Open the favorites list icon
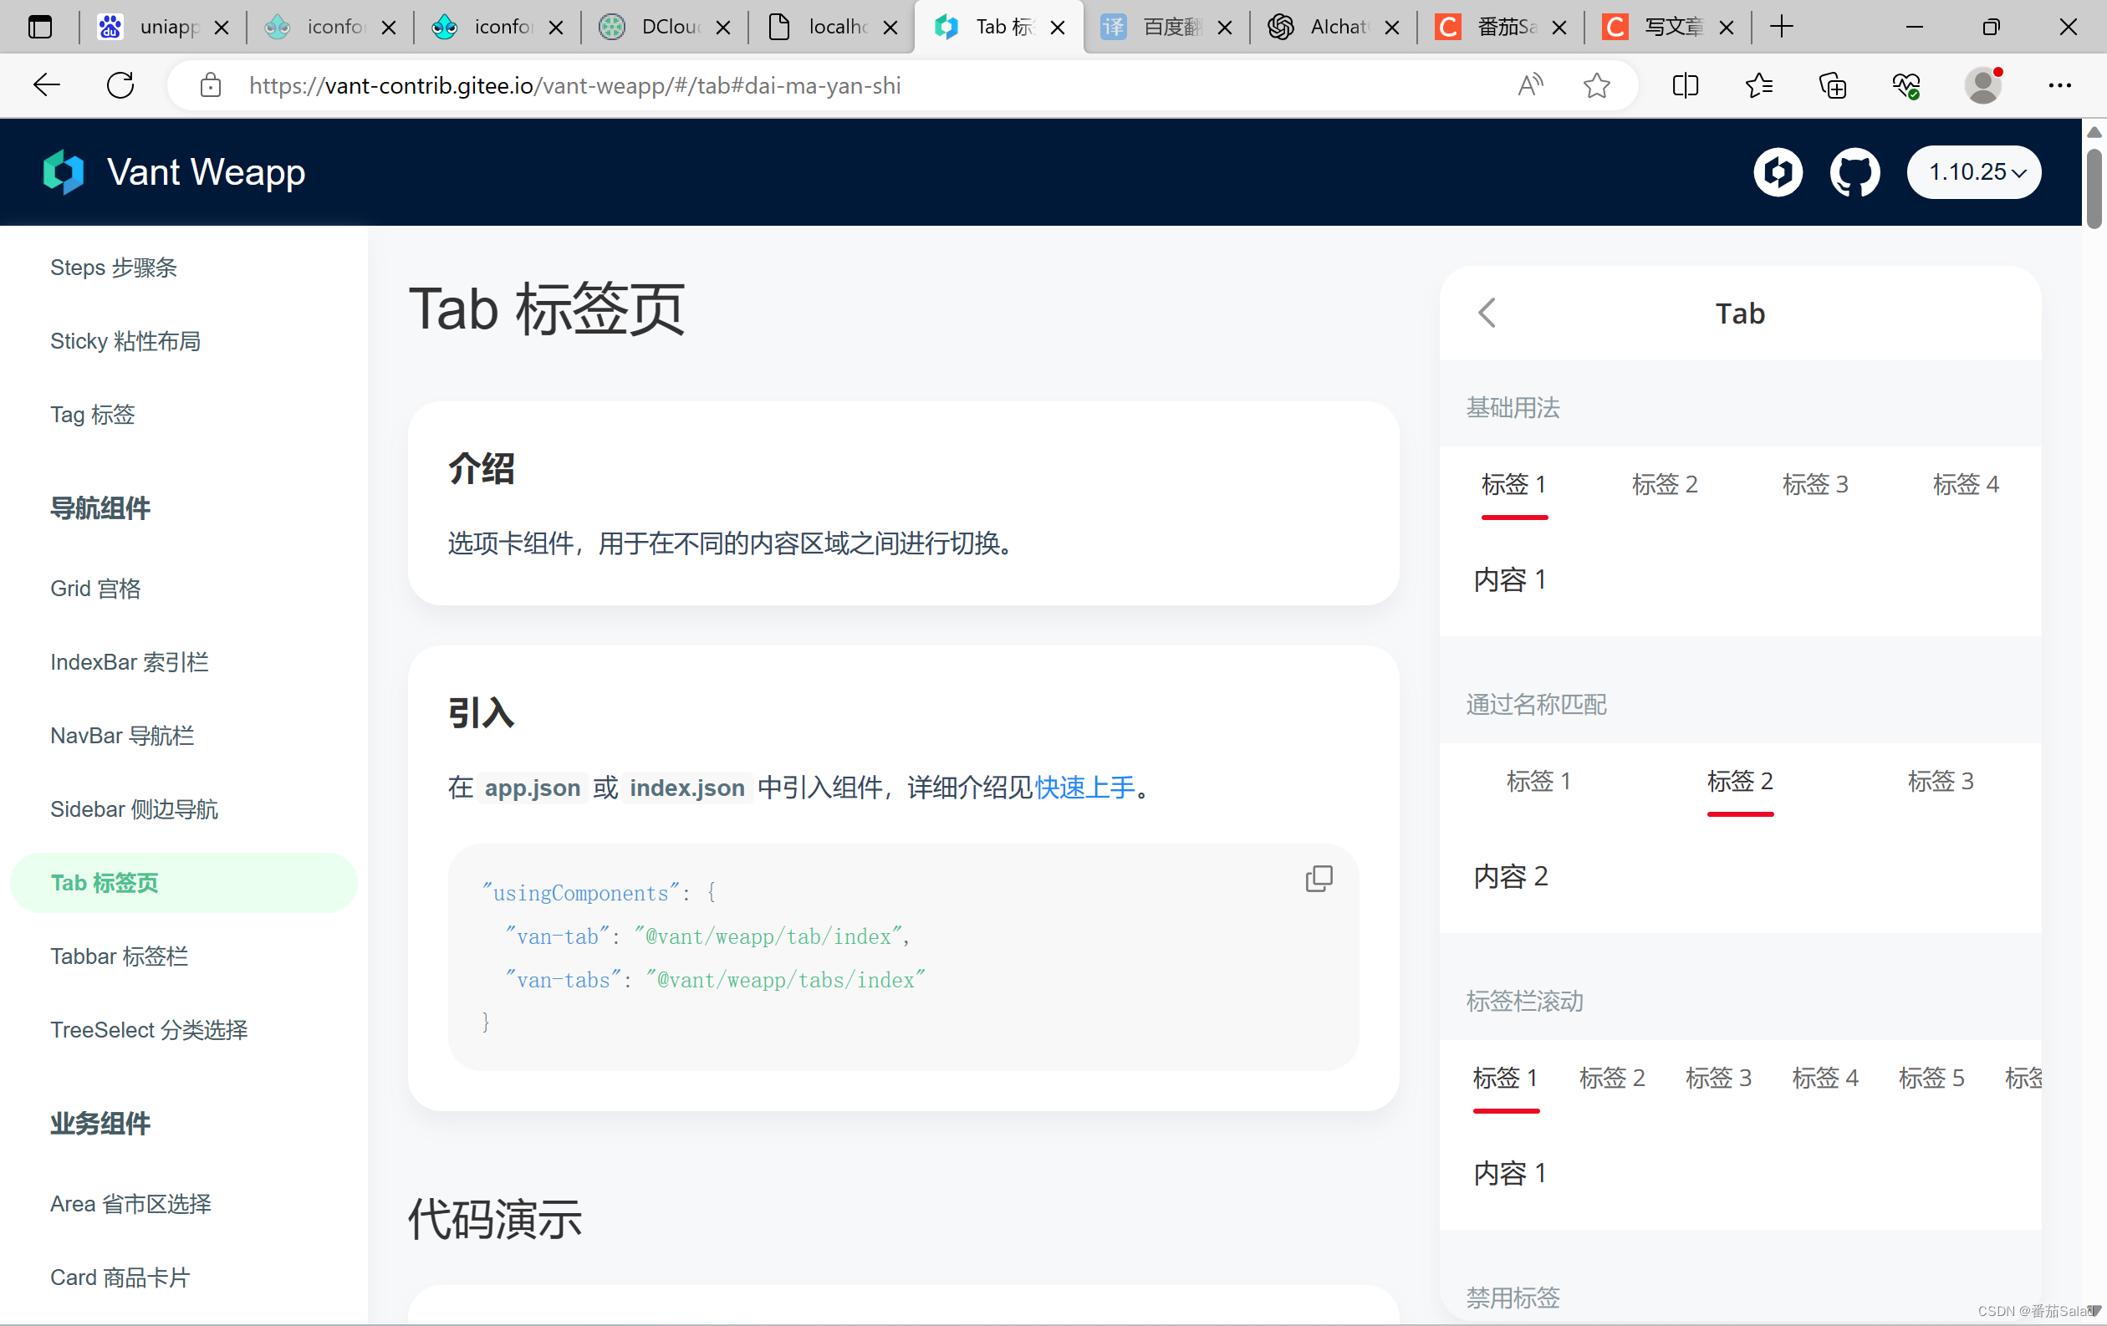2107x1326 pixels. 1758,86
